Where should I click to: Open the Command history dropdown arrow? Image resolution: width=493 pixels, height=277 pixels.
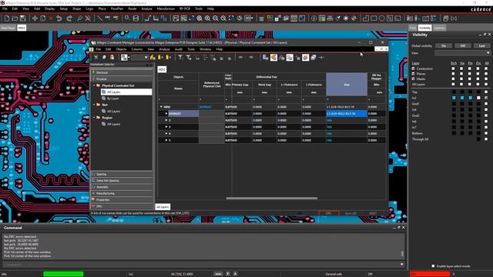tap(402, 265)
